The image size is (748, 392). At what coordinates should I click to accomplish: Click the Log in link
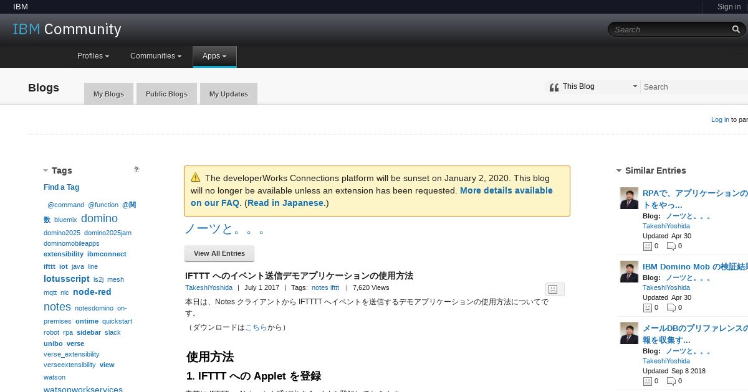tap(720, 119)
